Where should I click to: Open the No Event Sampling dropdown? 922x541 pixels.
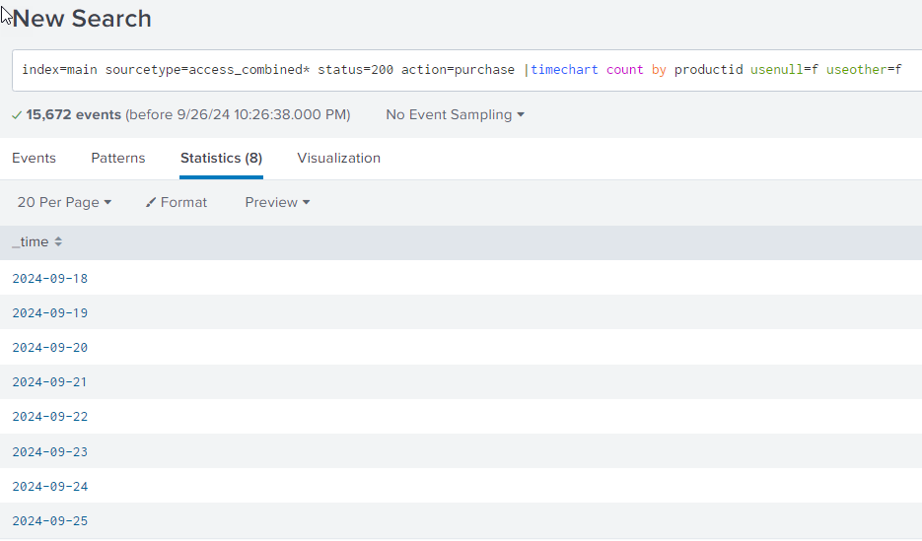coord(455,115)
